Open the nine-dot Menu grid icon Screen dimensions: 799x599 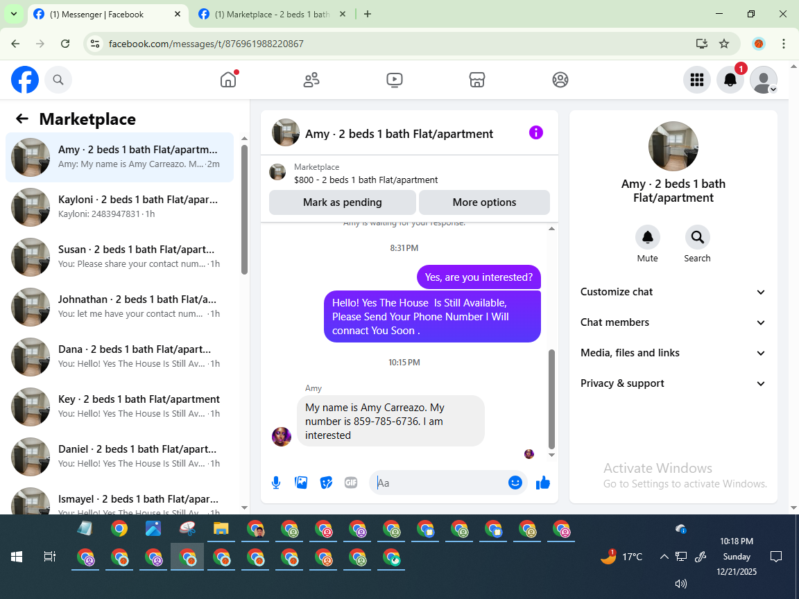coord(696,80)
